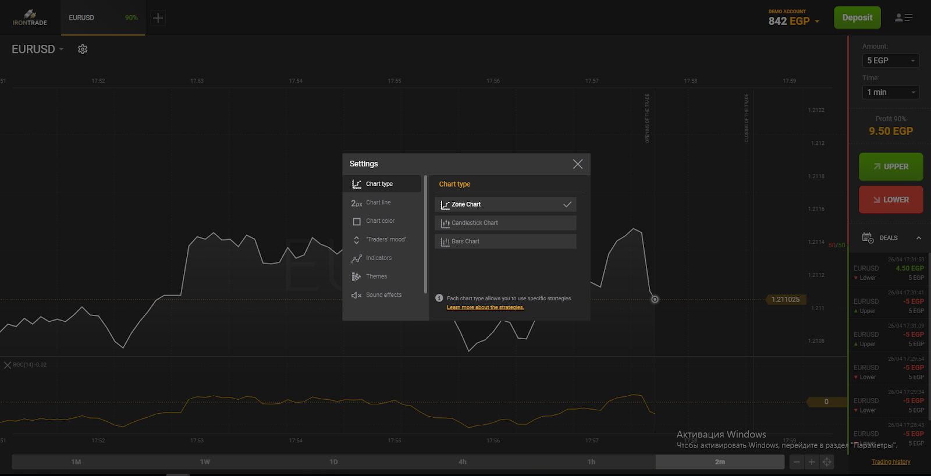Open the EURUSD asset dropdown
The image size is (931, 476).
(37, 49)
